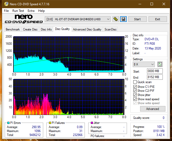The image size is (172, 141).
Task: Click the Progress value 100 %
Action: [161, 127]
